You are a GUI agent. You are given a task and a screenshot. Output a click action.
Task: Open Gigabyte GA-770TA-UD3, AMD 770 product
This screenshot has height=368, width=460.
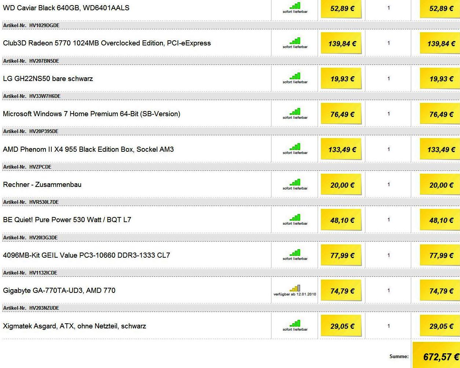[x=59, y=290]
